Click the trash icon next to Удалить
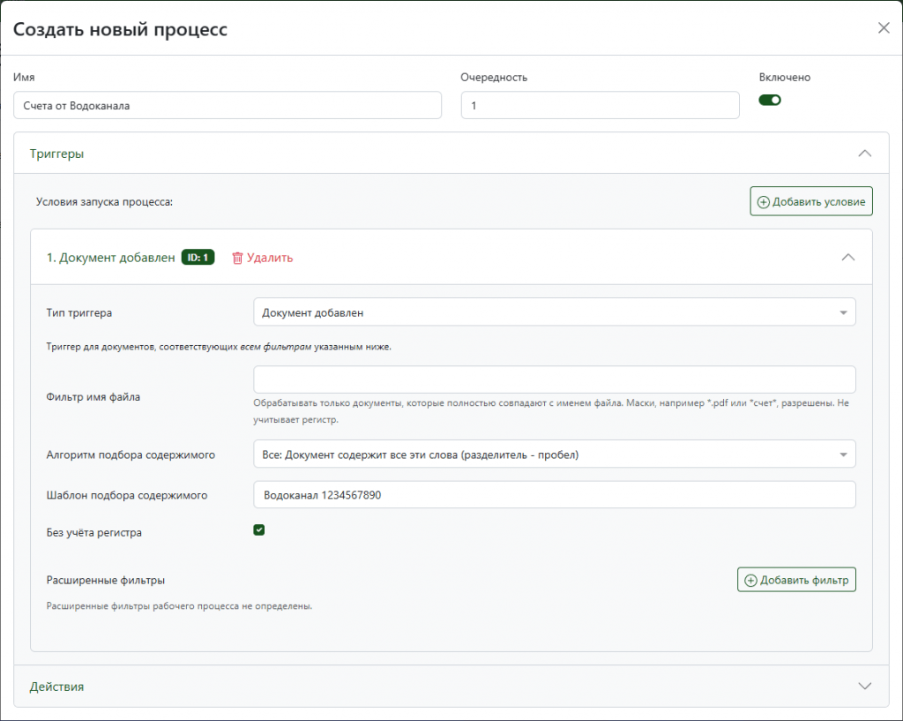 click(x=236, y=258)
